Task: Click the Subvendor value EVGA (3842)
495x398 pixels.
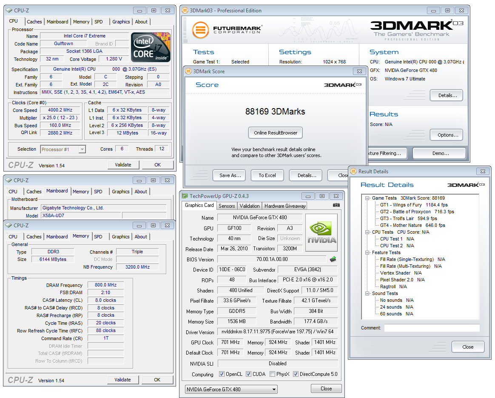Action: (307, 269)
